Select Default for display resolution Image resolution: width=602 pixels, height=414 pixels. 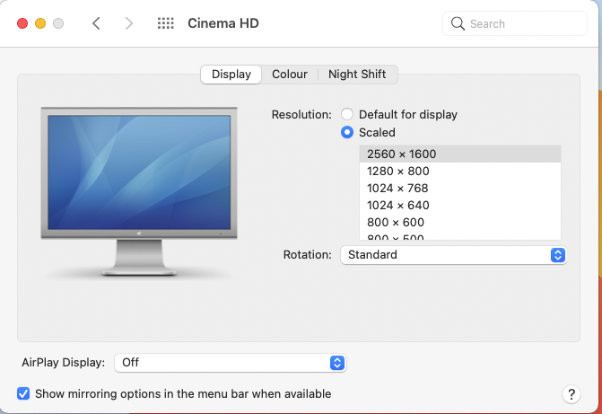[x=347, y=115]
